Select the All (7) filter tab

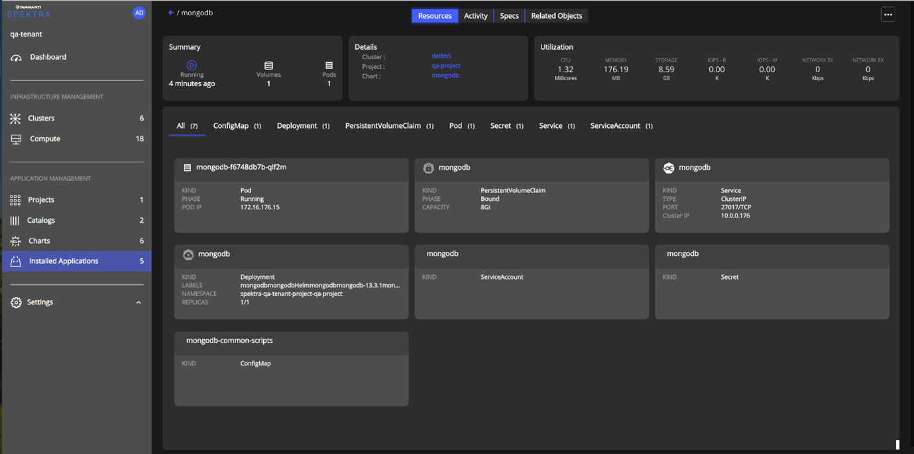pyautogui.click(x=187, y=126)
